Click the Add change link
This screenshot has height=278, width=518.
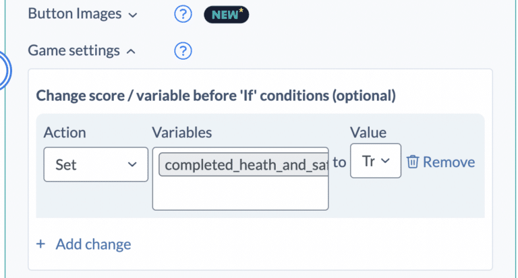93,244
